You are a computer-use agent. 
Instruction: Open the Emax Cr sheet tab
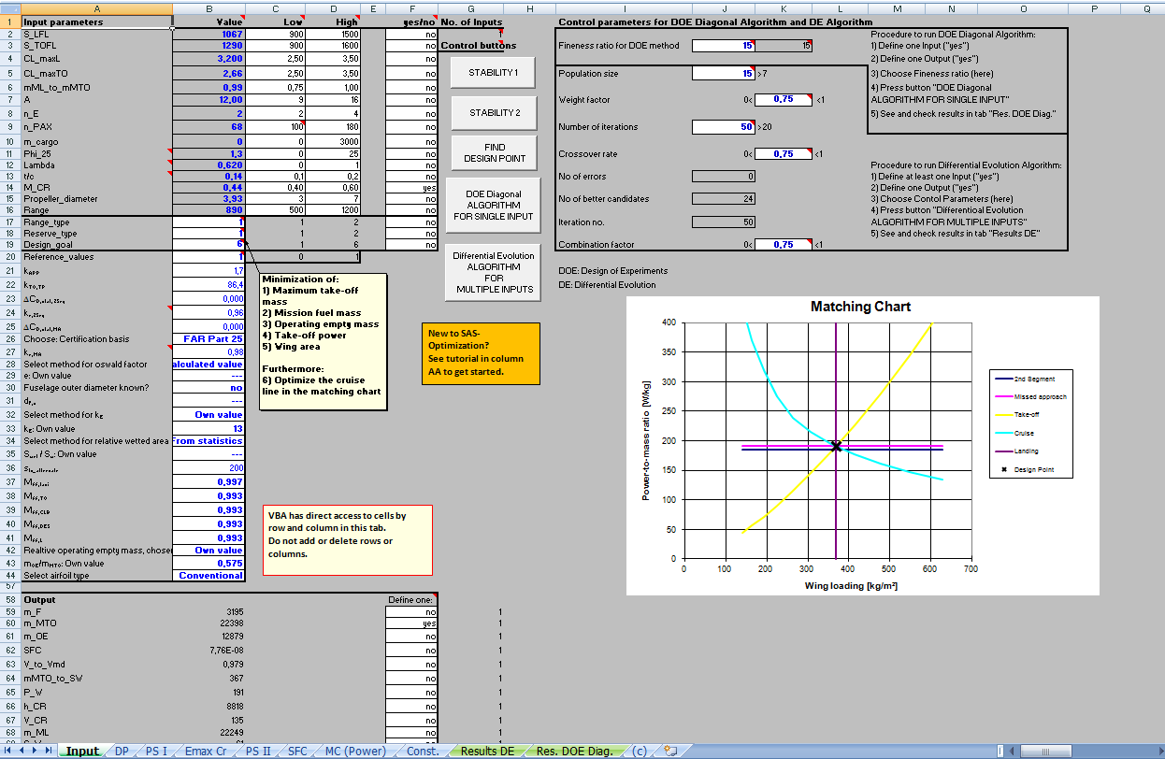(206, 751)
